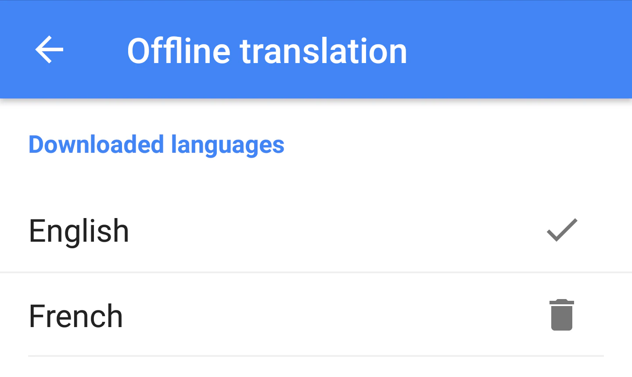Screen dimensions: 632x377
Task: Tap the checkmark beside English
Action: 562,230
